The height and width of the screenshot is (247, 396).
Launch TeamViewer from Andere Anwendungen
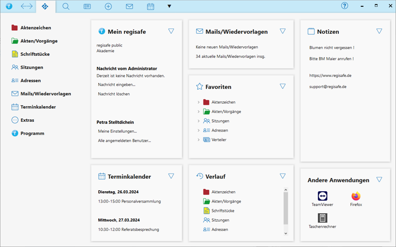322,198
